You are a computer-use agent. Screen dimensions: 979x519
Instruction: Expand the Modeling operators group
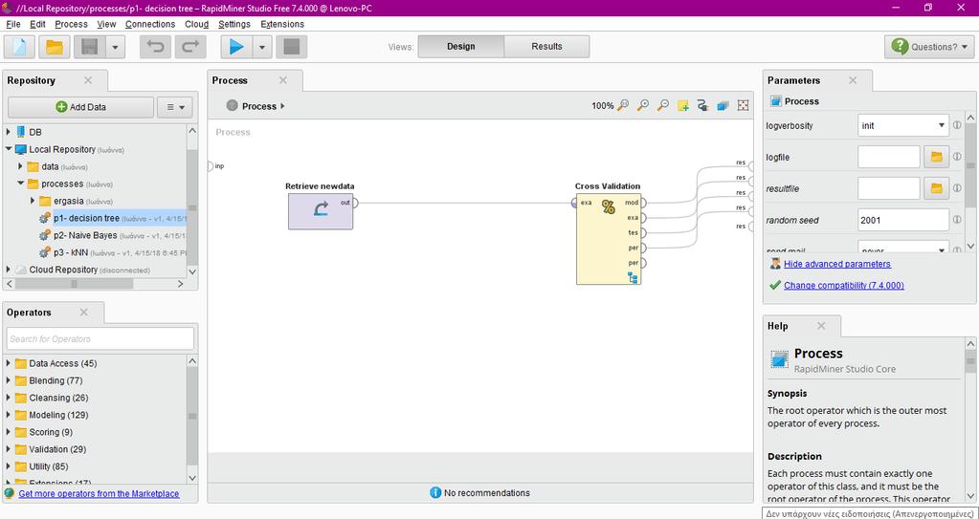[8, 415]
